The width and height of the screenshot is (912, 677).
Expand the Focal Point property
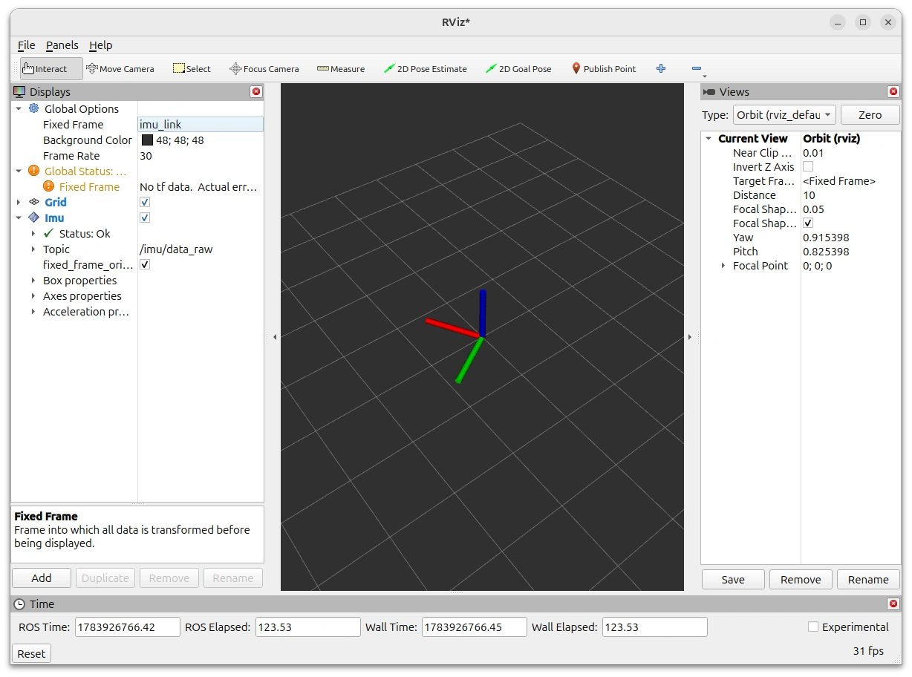(723, 266)
